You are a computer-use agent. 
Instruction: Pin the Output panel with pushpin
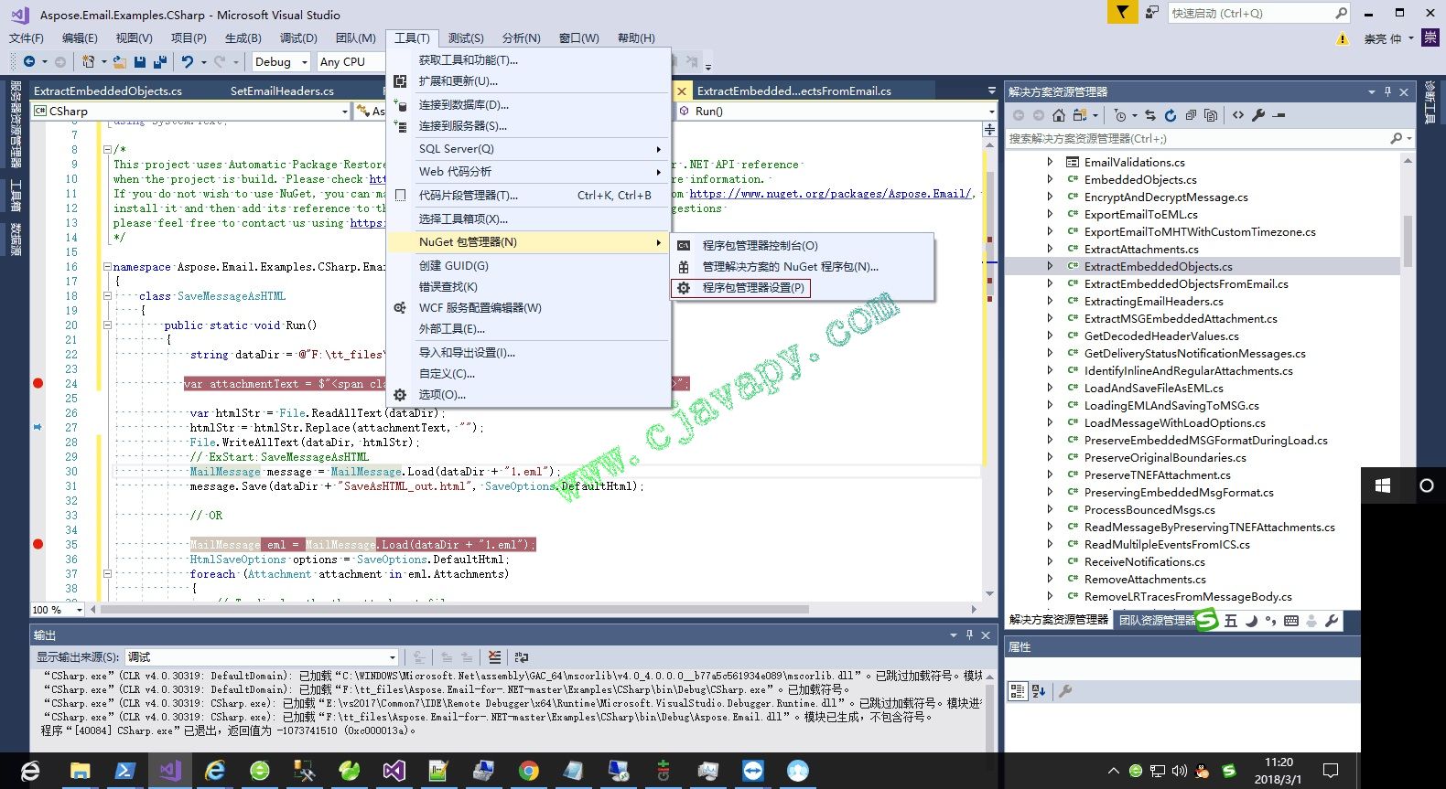(969, 634)
